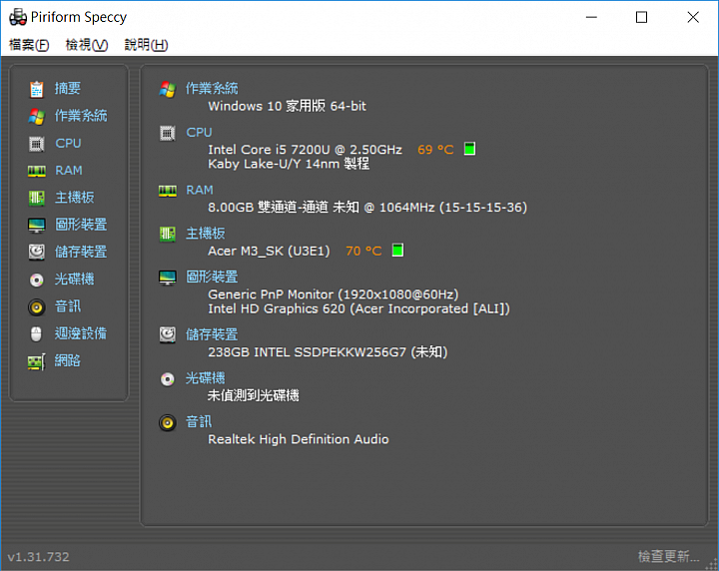Image resolution: width=719 pixels, height=571 pixels.
Task: Select the RAM module icon in sidebar
Action: [x=37, y=171]
